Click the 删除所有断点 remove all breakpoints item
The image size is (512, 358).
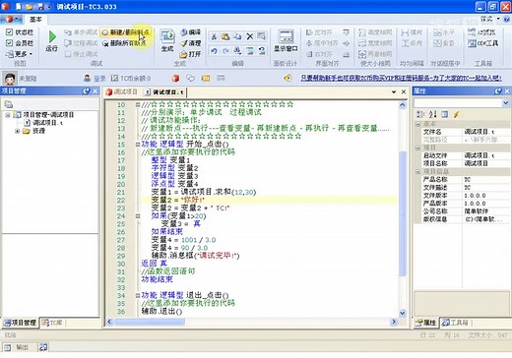click(124, 43)
